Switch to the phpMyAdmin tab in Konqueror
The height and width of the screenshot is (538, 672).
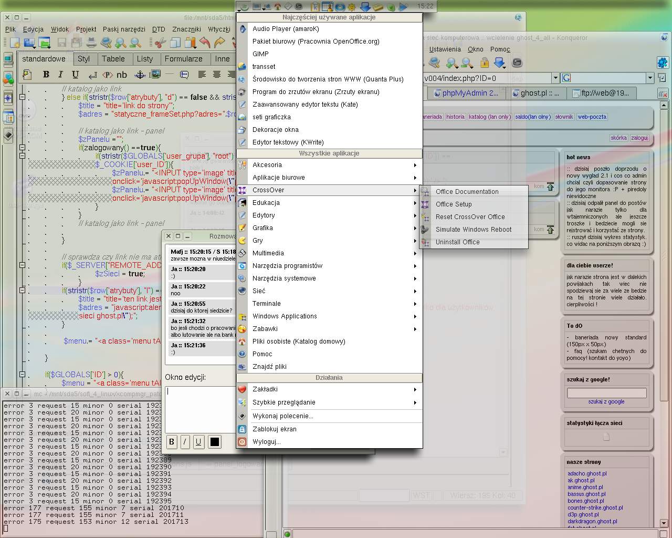(x=466, y=93)
